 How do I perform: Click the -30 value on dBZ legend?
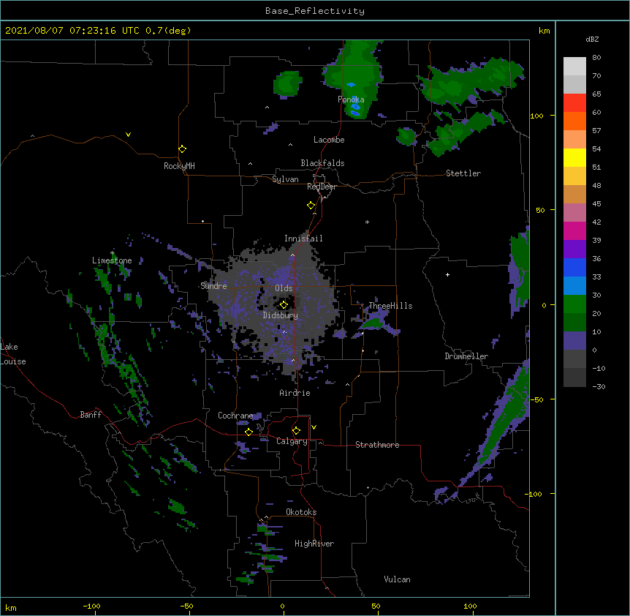pyautogui.click(x=599, y=386)
